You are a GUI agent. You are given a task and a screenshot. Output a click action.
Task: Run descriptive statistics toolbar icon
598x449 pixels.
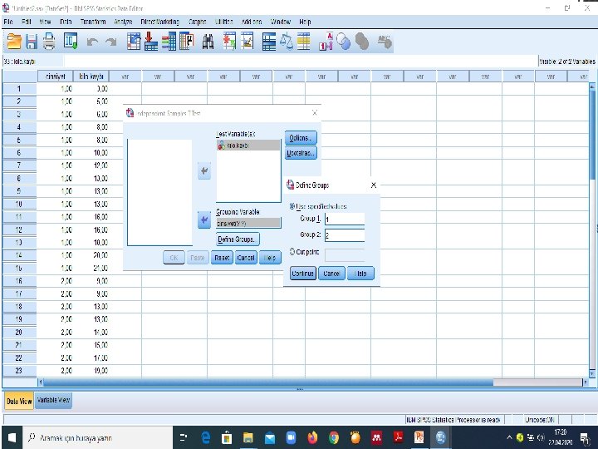coord(187,42)
